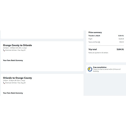The height and width of the screenshot is (126, 126).
Task: Select the Orange County to Orlando heading
Action: pos(17,45)
